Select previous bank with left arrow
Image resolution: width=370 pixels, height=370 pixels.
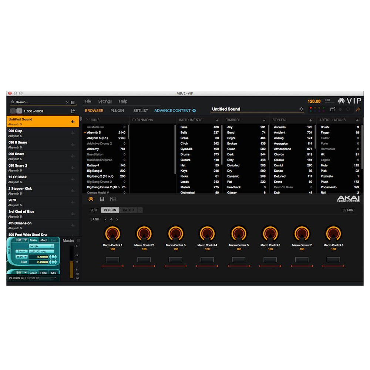105,219
